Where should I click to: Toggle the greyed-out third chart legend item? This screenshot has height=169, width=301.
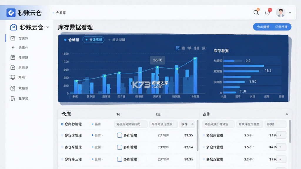[117, 40]
